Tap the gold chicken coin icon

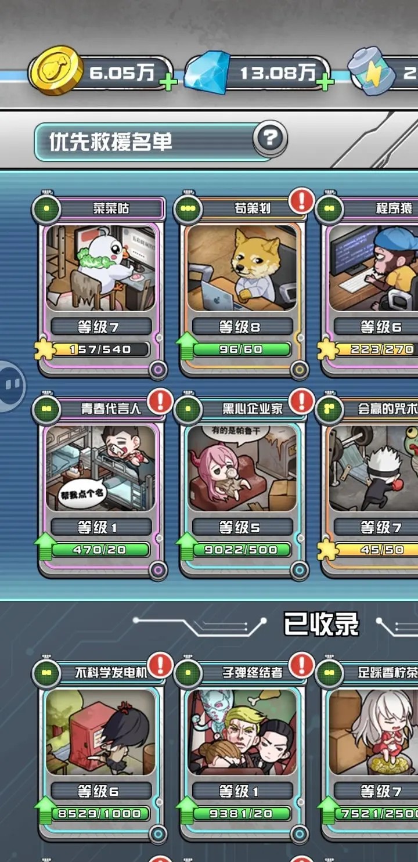[x=56, y=72]
